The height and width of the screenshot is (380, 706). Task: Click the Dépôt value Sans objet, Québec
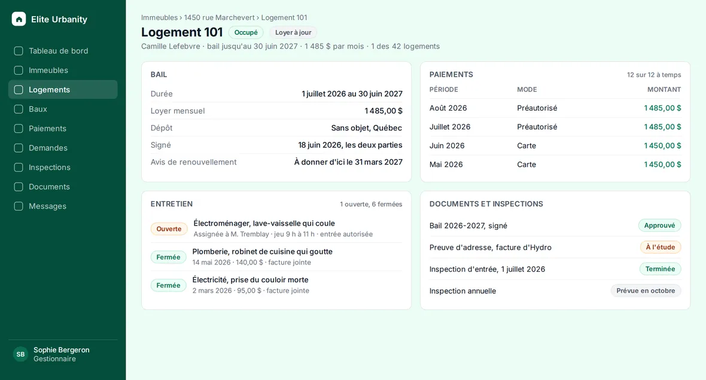(367, 128)
